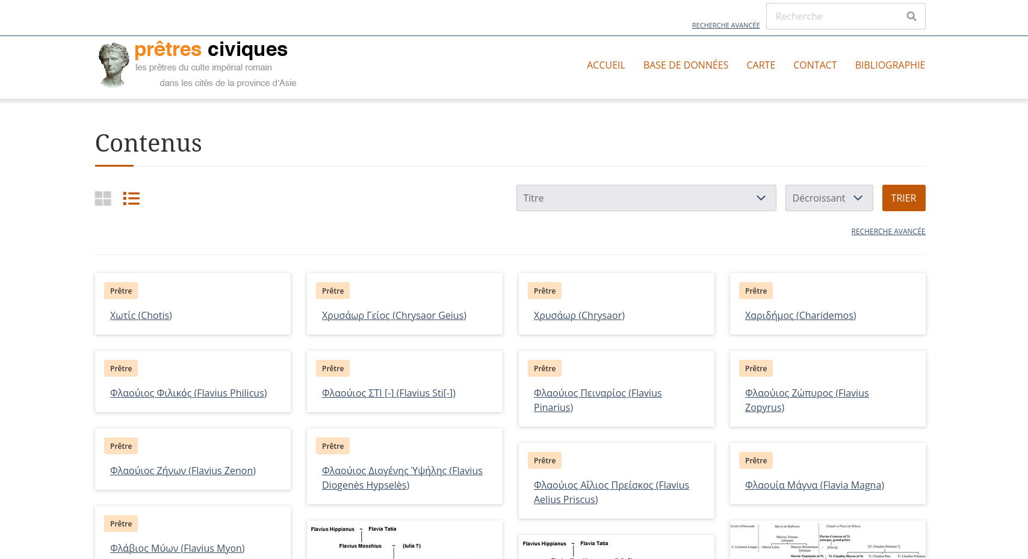Open the Titre sort field dropdown

pos(645,198)
